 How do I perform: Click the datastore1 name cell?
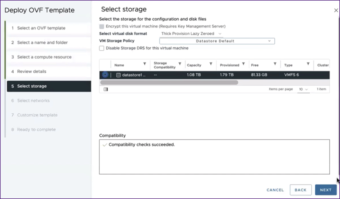click(x=134, y=75)
